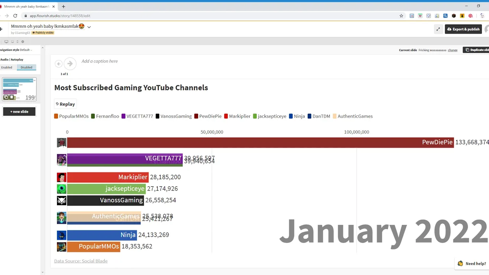Click the fullscreen expand arrows icon
The image size is (489, 275).
point(438,29)
